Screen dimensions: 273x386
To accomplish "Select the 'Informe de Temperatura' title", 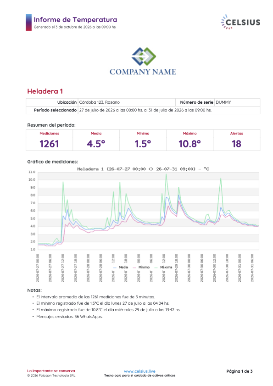I will [75, 20].
